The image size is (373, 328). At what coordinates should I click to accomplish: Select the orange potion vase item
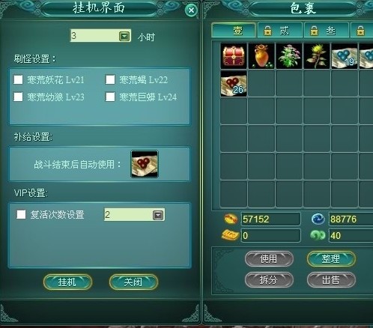coord(261,55)
